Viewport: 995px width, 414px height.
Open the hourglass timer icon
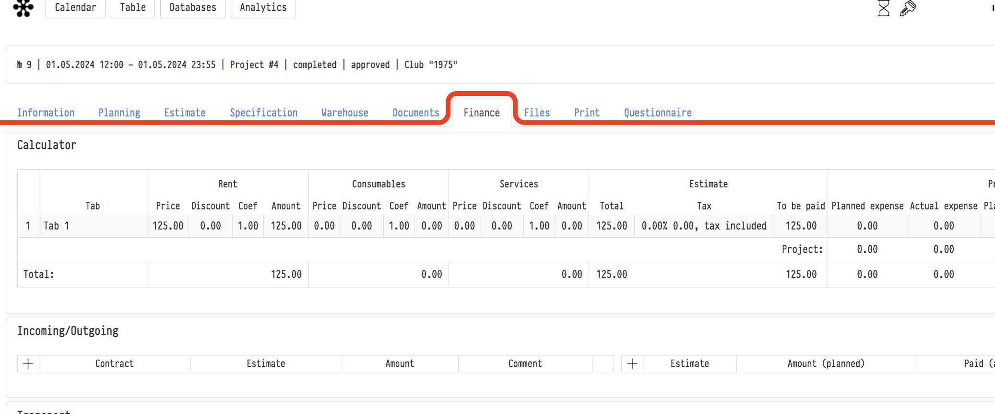[883, 8]
